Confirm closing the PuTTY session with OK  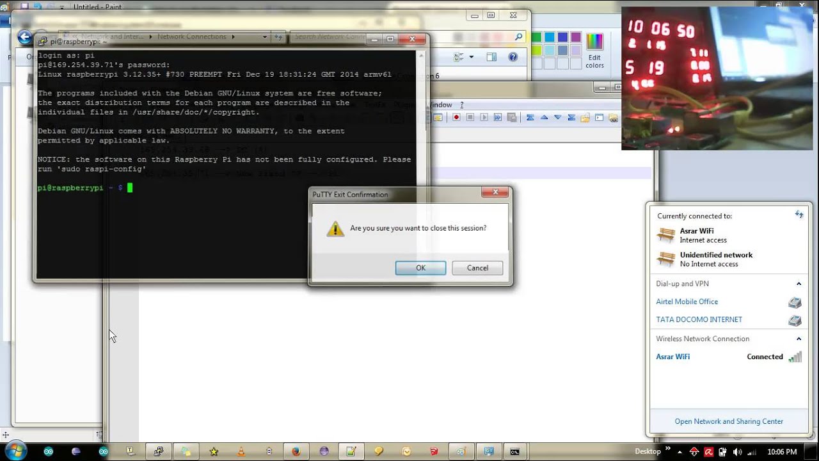pyautogui.click(x=420, y=268)
